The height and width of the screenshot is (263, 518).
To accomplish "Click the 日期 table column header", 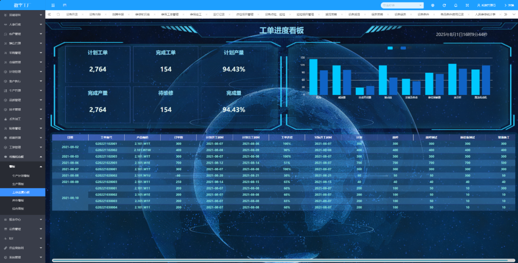I will [70, 137].
